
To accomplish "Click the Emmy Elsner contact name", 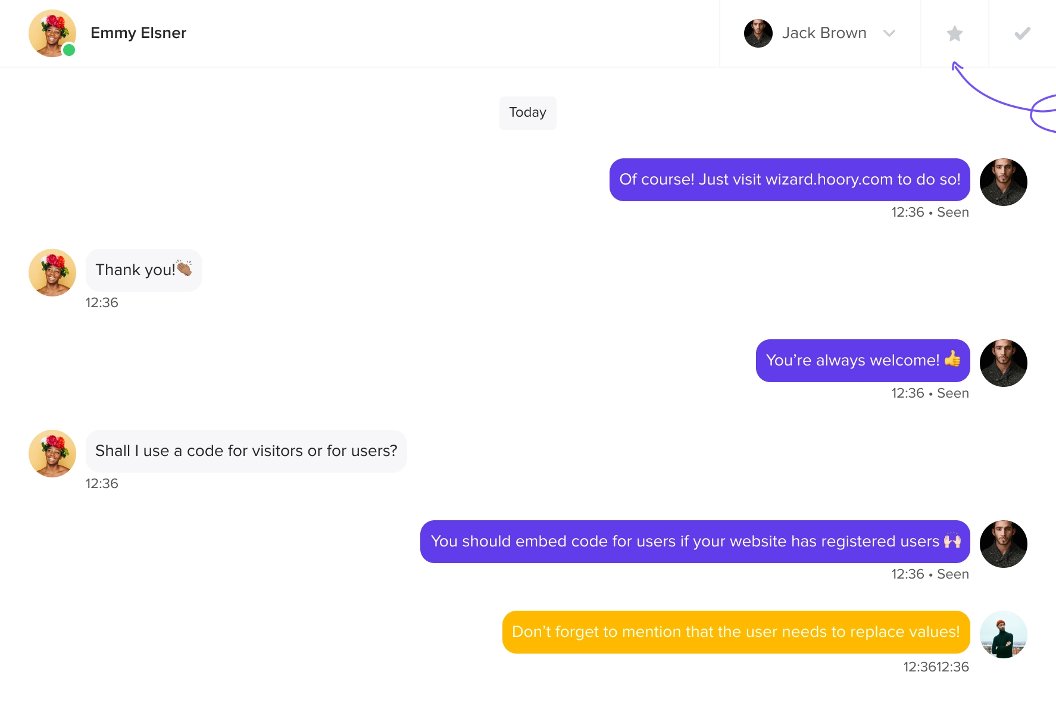I will pos(138,33).
